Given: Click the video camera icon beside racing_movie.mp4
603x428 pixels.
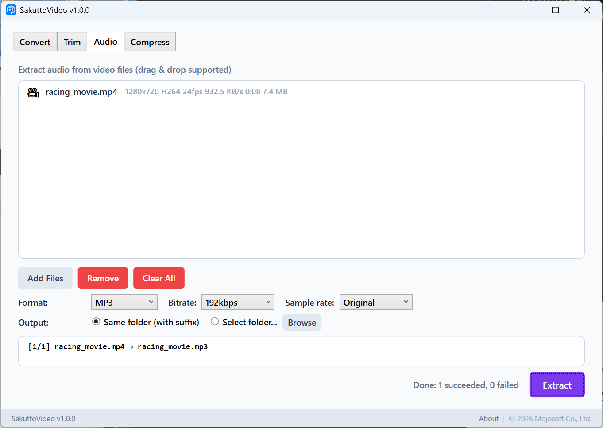Looking at the screenshot, I should coord(33,92).
